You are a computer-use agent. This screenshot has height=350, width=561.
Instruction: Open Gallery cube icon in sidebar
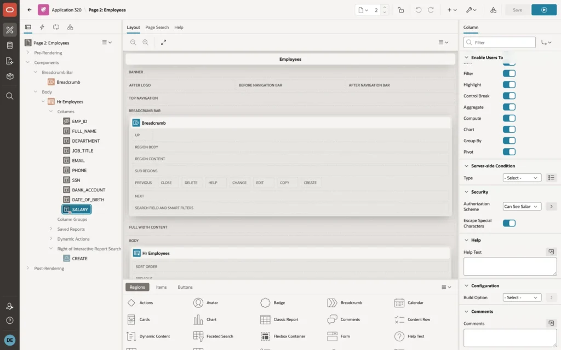(x=10, y=77)
